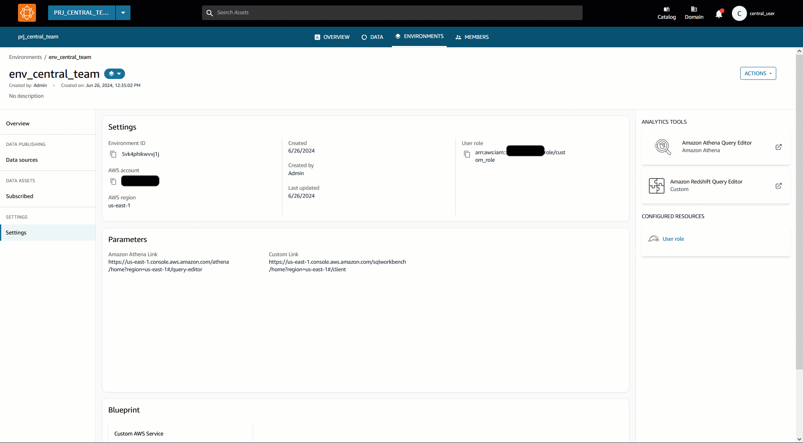Open the Catalog section

pos(667,13)
